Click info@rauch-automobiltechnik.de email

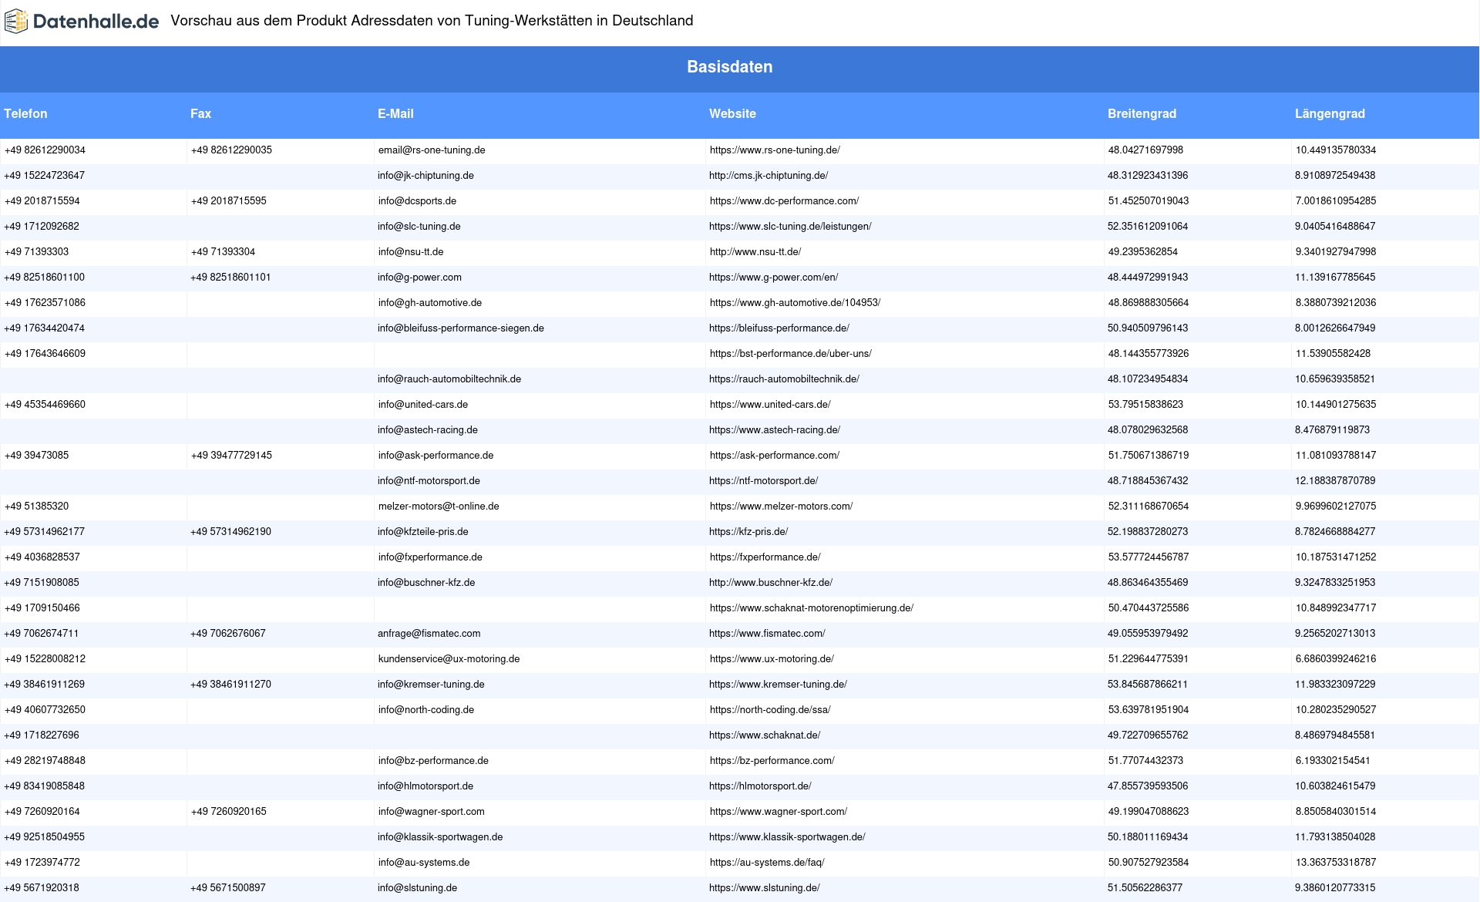(449, 379)
